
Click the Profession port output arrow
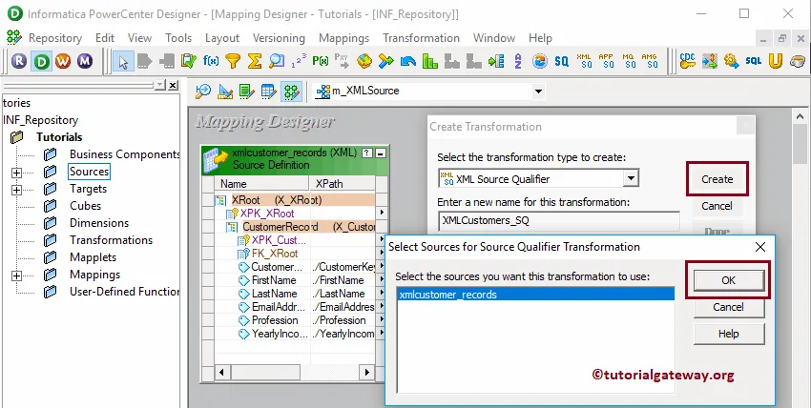click(x=382, y=320)
